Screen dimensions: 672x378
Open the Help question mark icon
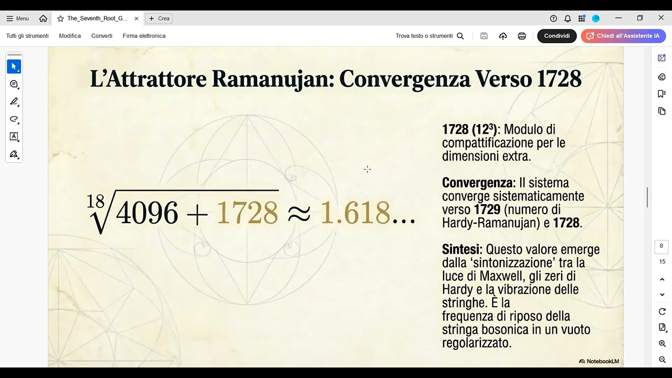[553, 18]
